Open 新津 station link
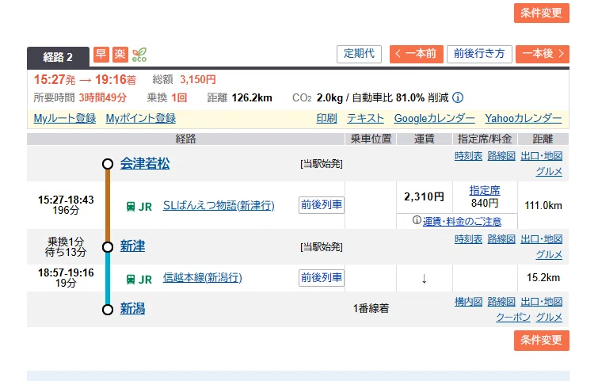Viewport: 598px width, 381px height. 133,246
